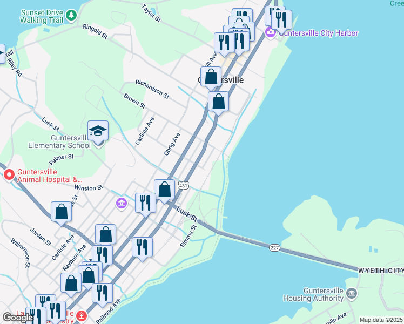Click the Sunset Drive Walking Trail park icon
The image size is (404, 324).
[x=71, y=15]
